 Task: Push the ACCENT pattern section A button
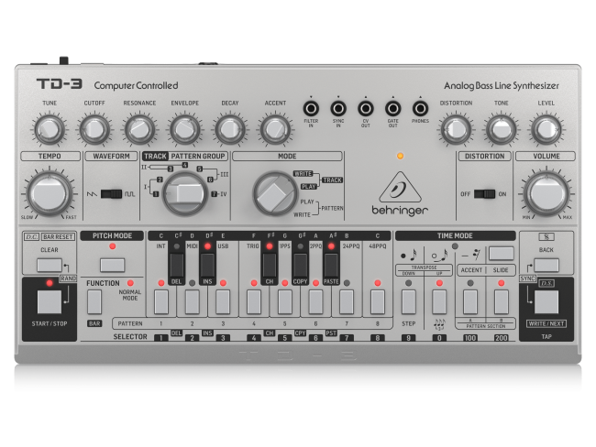tap(470, 302)
